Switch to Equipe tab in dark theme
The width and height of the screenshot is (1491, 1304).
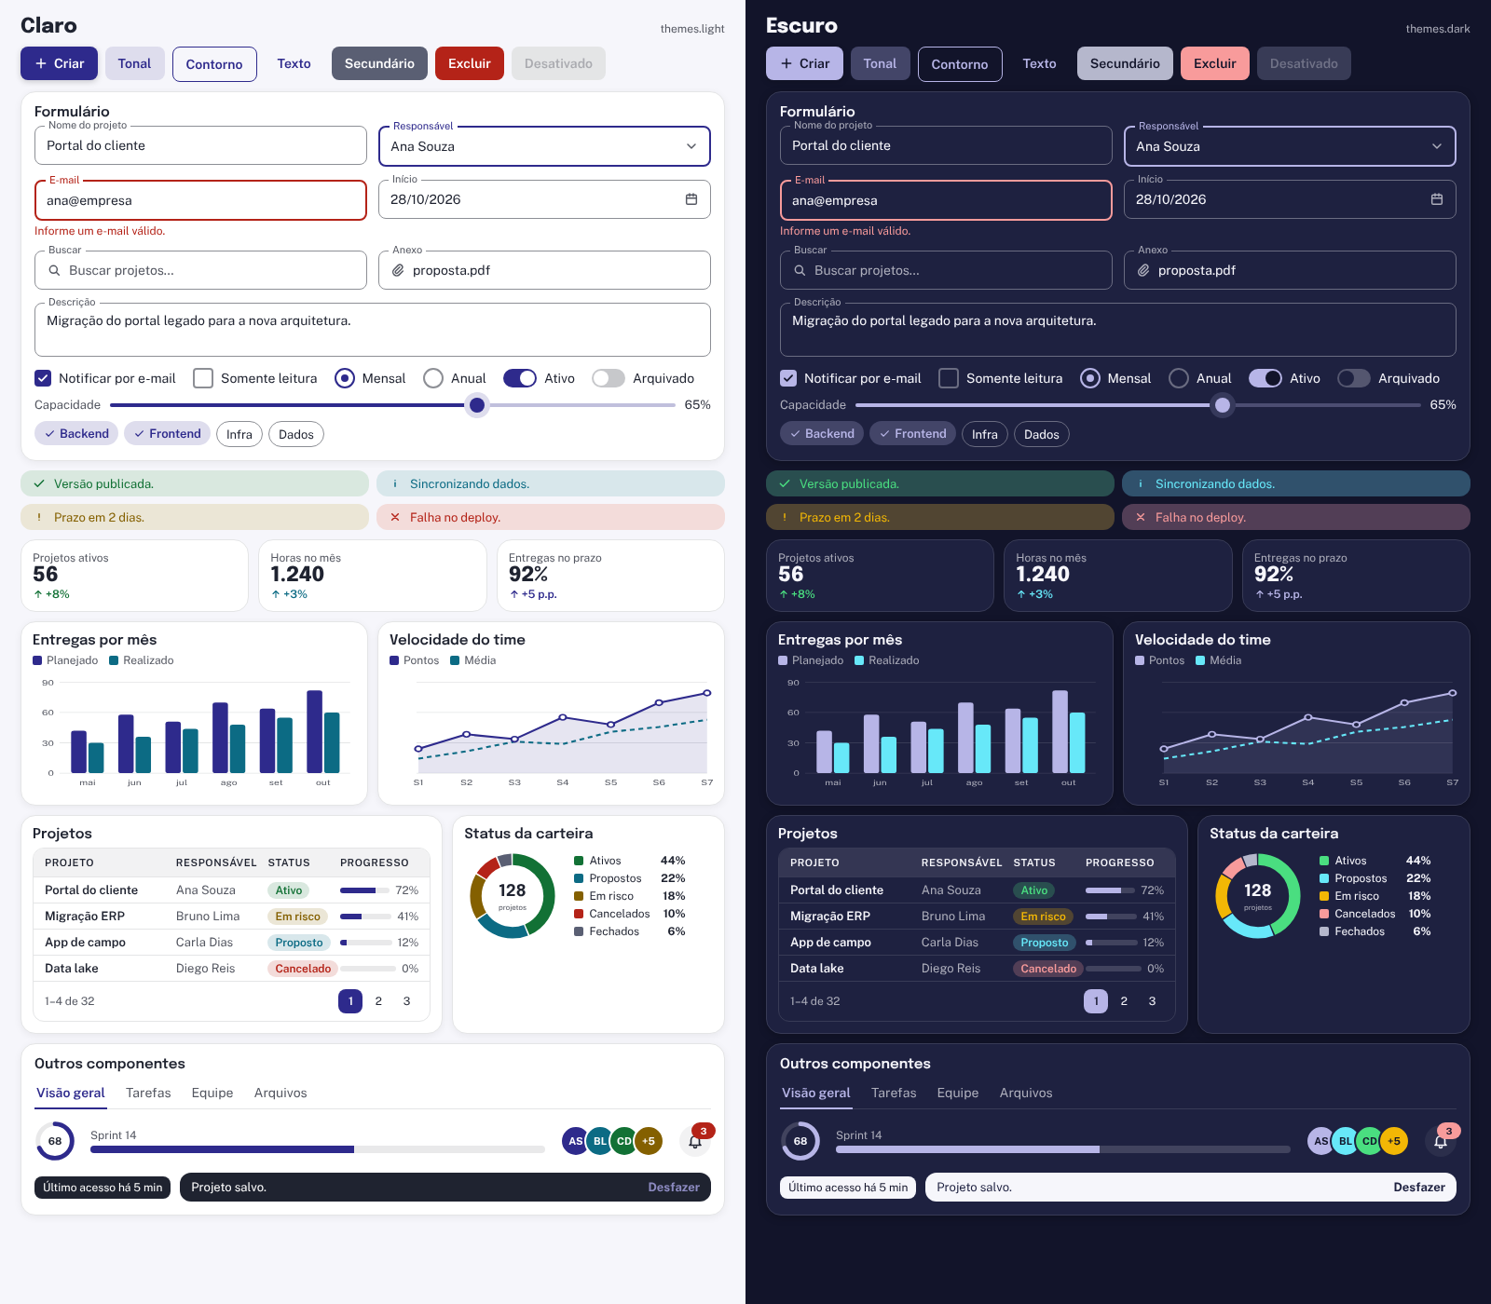click(958, 1093)
